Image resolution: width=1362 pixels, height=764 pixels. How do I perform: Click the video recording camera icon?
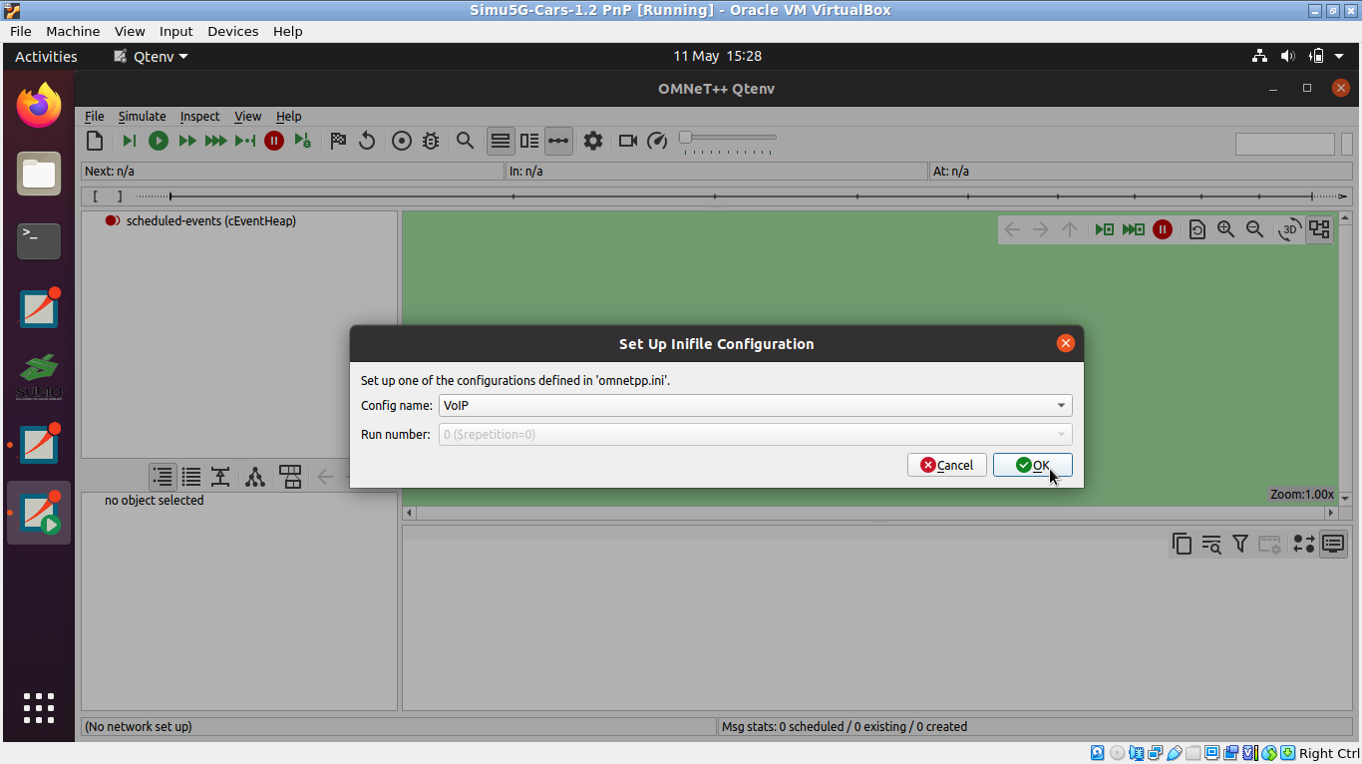(628, 141)
